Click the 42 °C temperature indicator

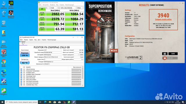coord(25,63)
